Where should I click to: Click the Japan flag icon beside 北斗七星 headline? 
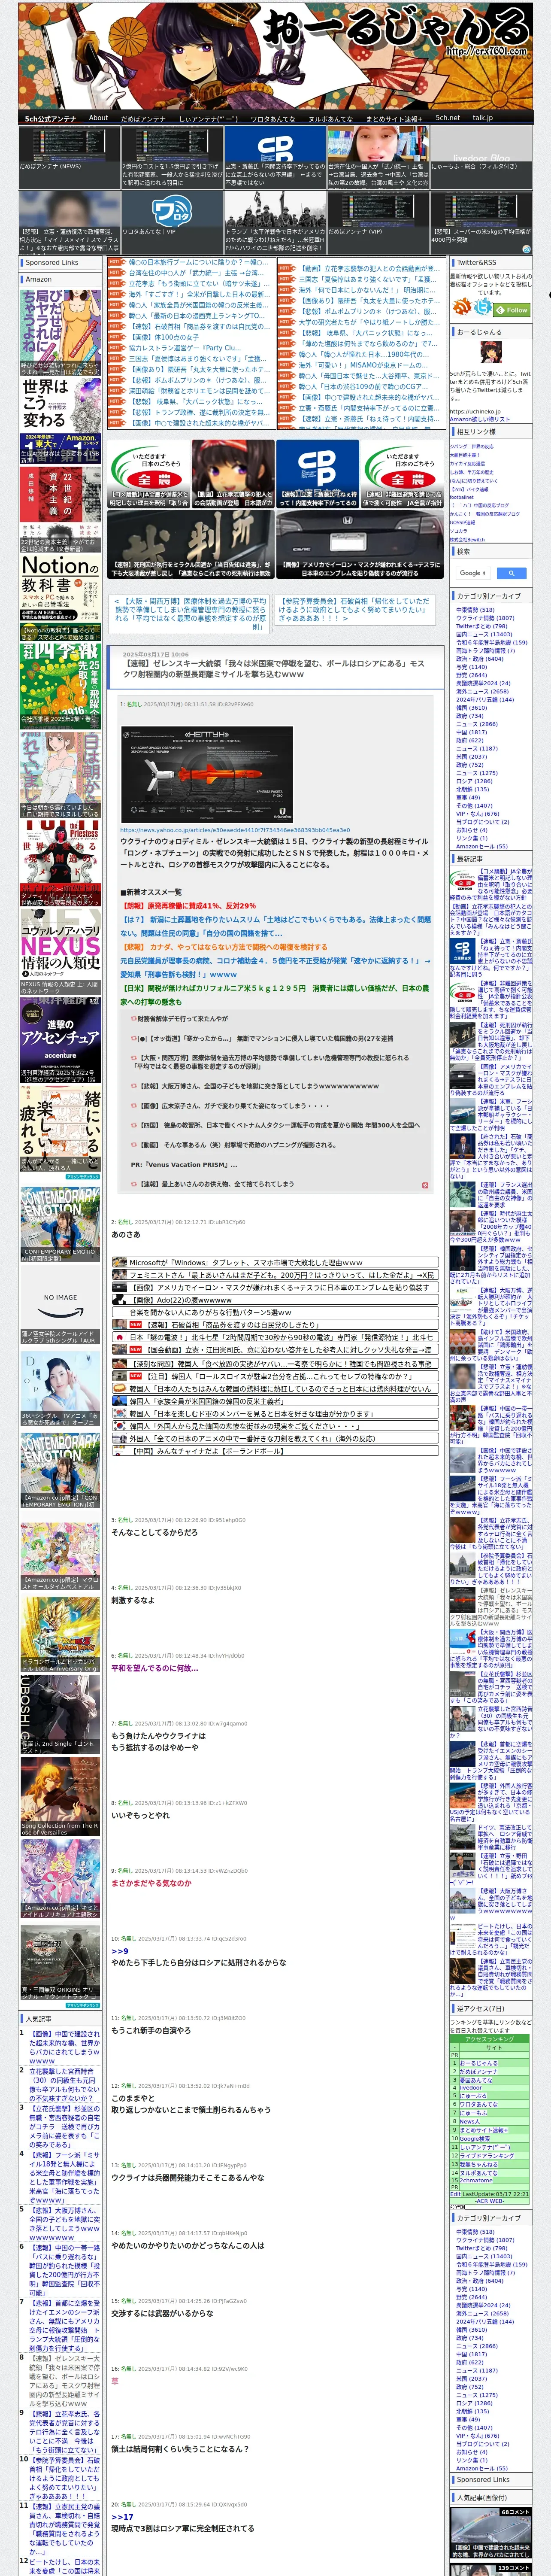pyautogui.click(x=120, y=1337)
